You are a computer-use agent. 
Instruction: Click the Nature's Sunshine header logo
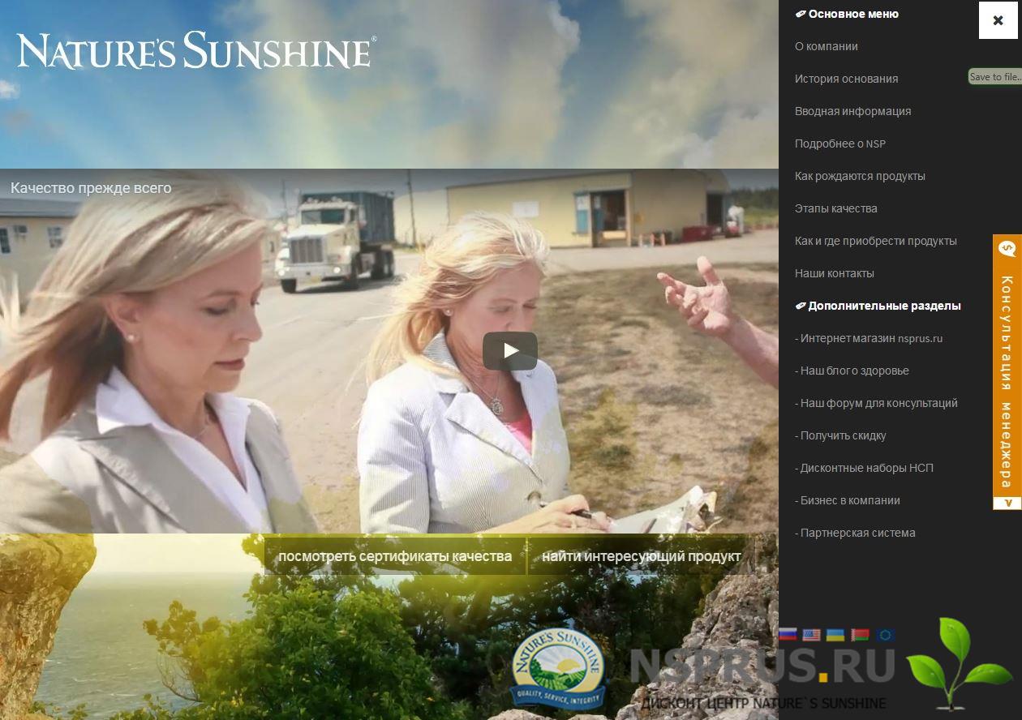[x=196, y=50]
